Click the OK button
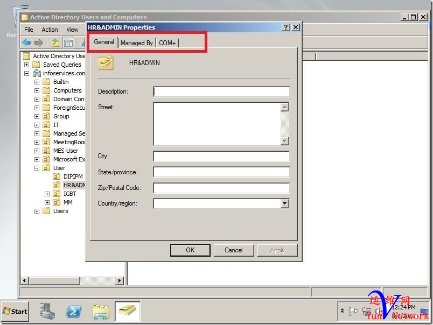The image size is (433, 325). [190, 250]
